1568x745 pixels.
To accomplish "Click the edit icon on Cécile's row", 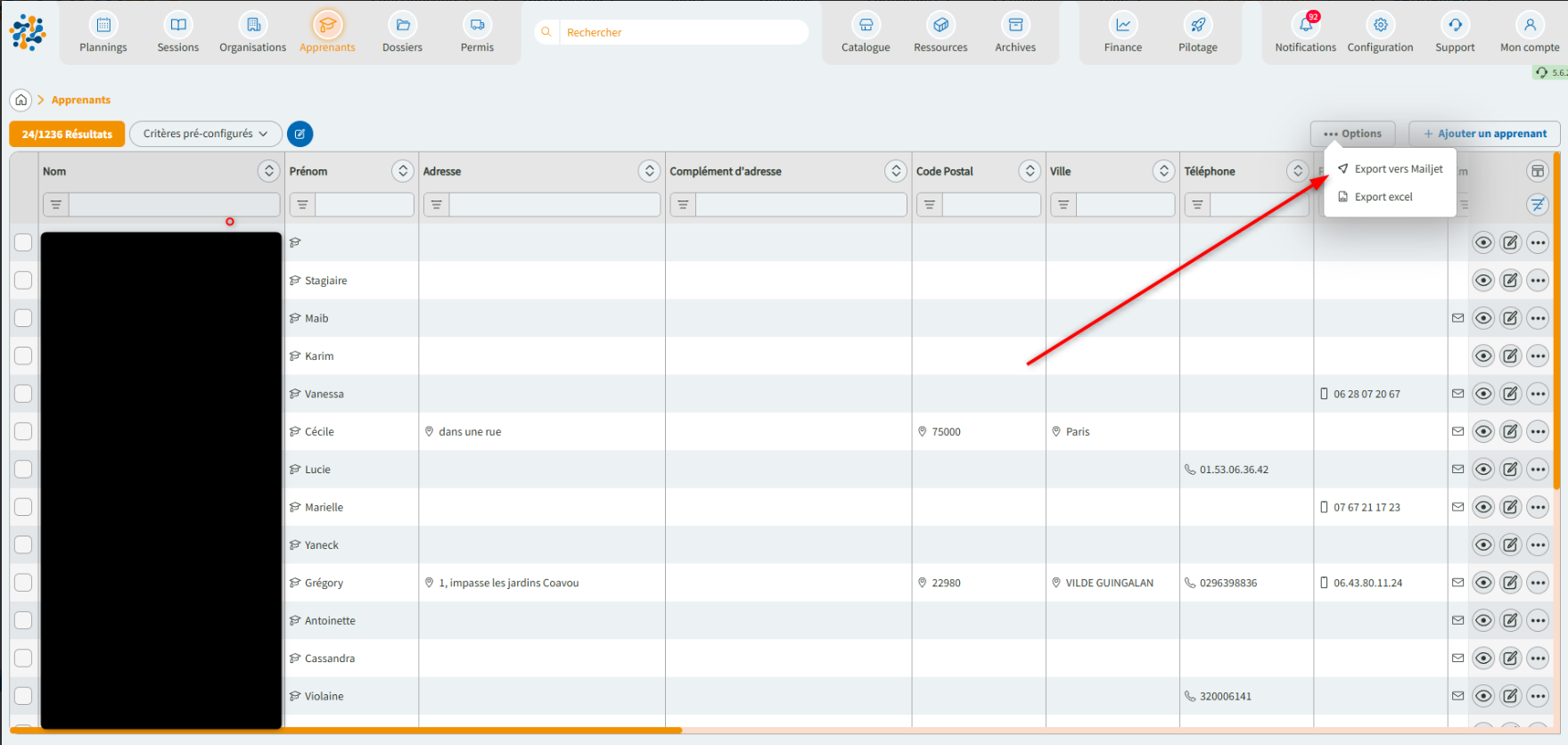I will pyautogui.click(x=1510, y=431).
